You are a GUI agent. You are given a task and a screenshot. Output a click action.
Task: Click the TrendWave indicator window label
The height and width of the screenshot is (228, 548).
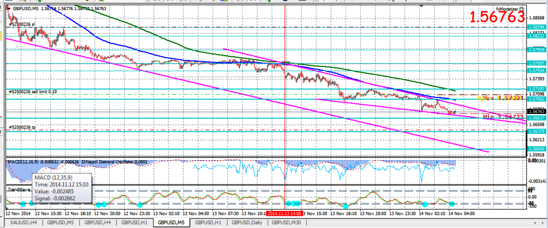coord(18,189)
